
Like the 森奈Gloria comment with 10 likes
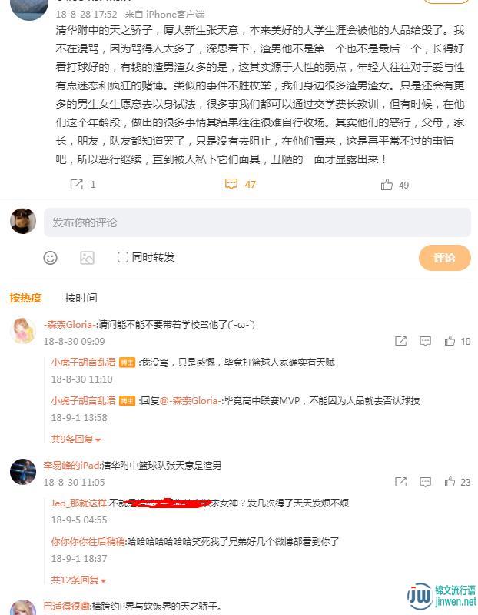tap(450, 341)
